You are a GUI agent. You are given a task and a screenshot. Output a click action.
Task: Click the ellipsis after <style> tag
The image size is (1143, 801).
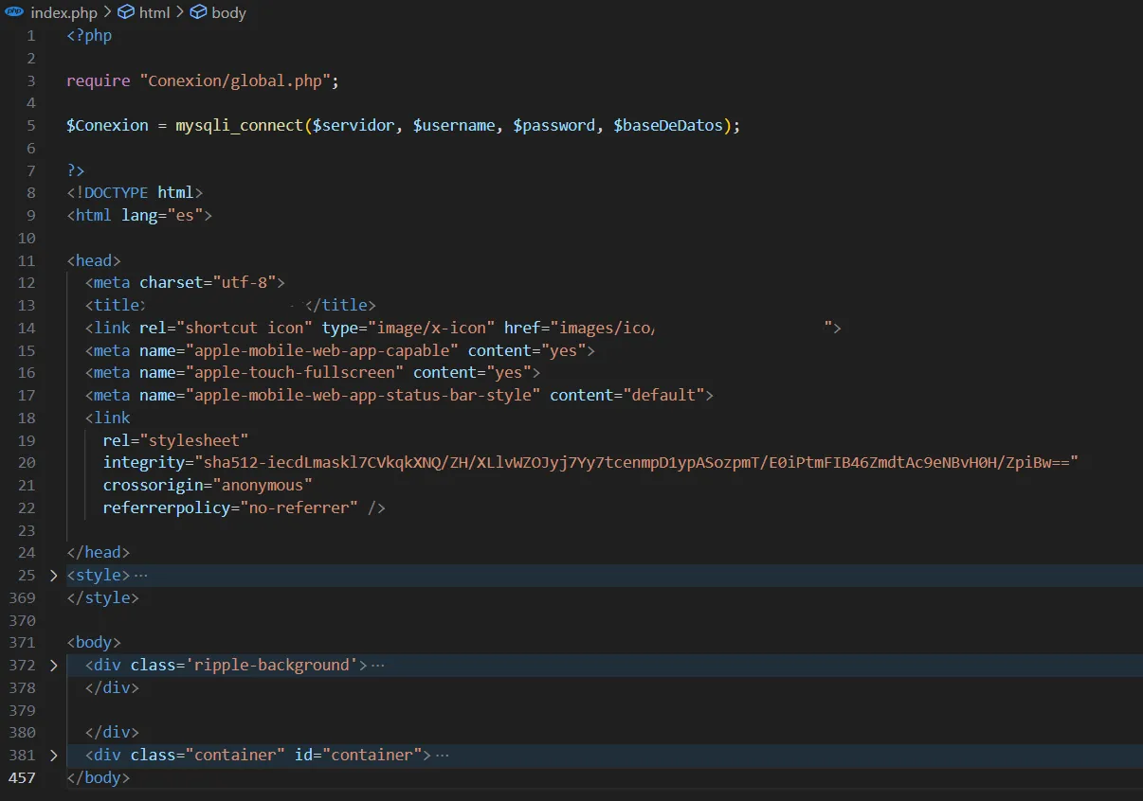[x=141, y=575]
